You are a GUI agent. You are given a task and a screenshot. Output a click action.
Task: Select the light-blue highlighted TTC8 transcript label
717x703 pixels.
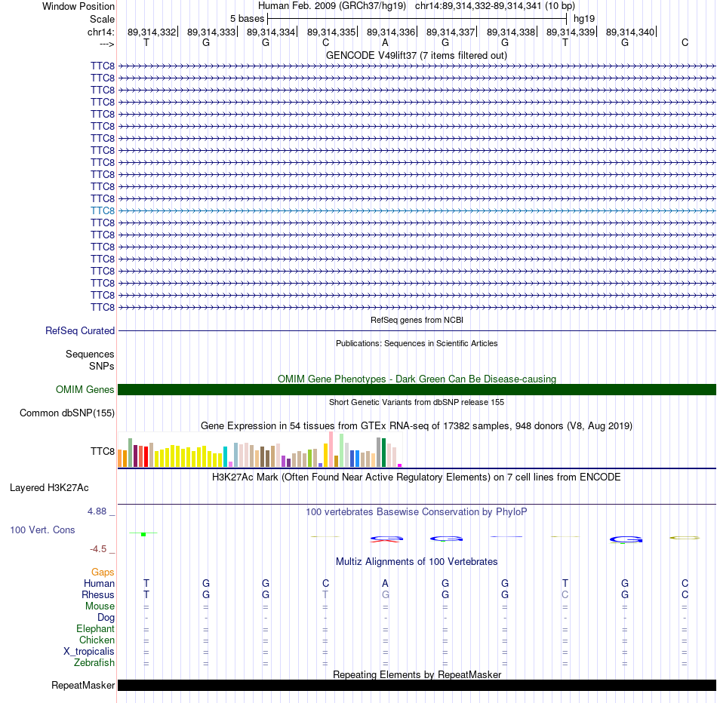click(103, 210)
